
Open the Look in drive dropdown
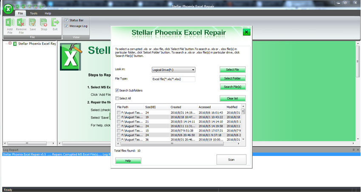173,70
